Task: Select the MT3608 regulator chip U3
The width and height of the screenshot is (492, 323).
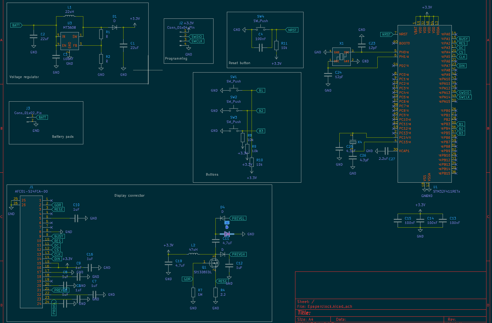Action: (x=69, y=41)
